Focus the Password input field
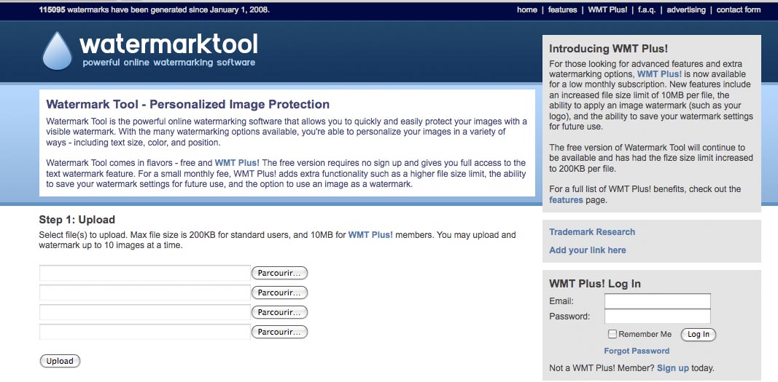 tap(658, 317)
